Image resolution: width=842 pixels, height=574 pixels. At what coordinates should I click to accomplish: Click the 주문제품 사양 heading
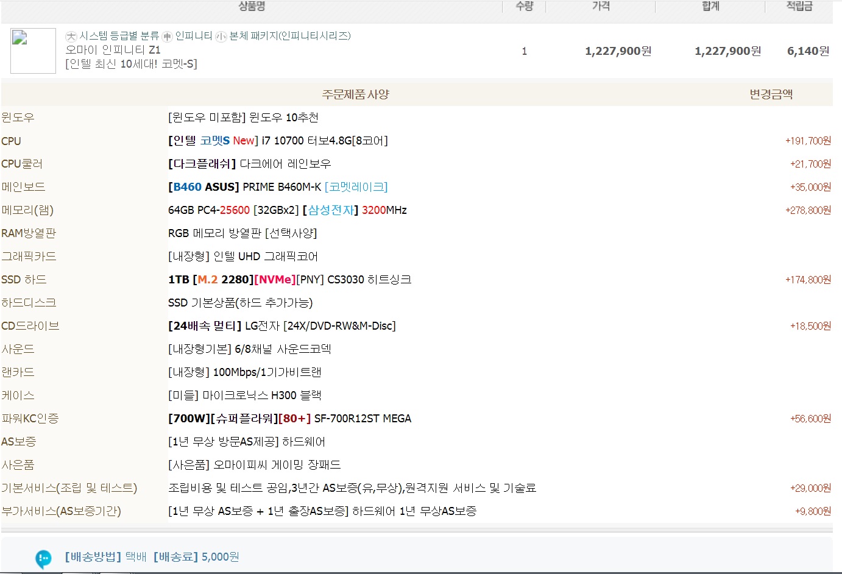tap(355, 94)
